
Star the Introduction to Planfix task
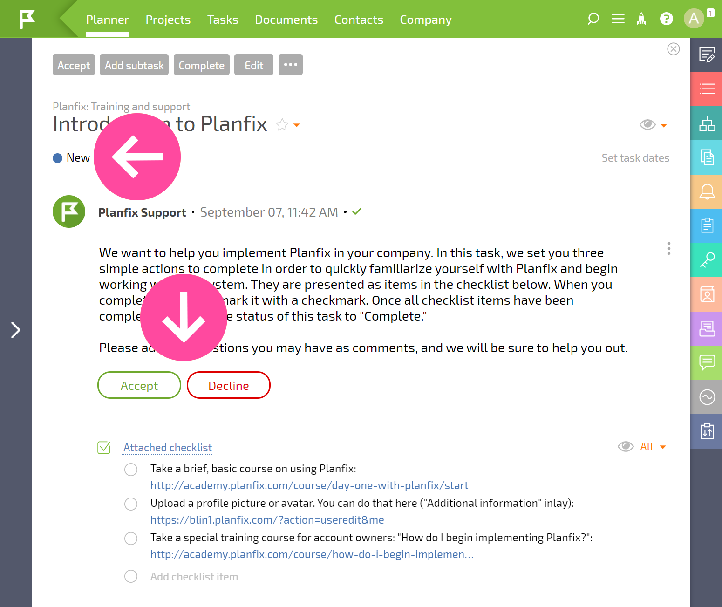(282, 125)
